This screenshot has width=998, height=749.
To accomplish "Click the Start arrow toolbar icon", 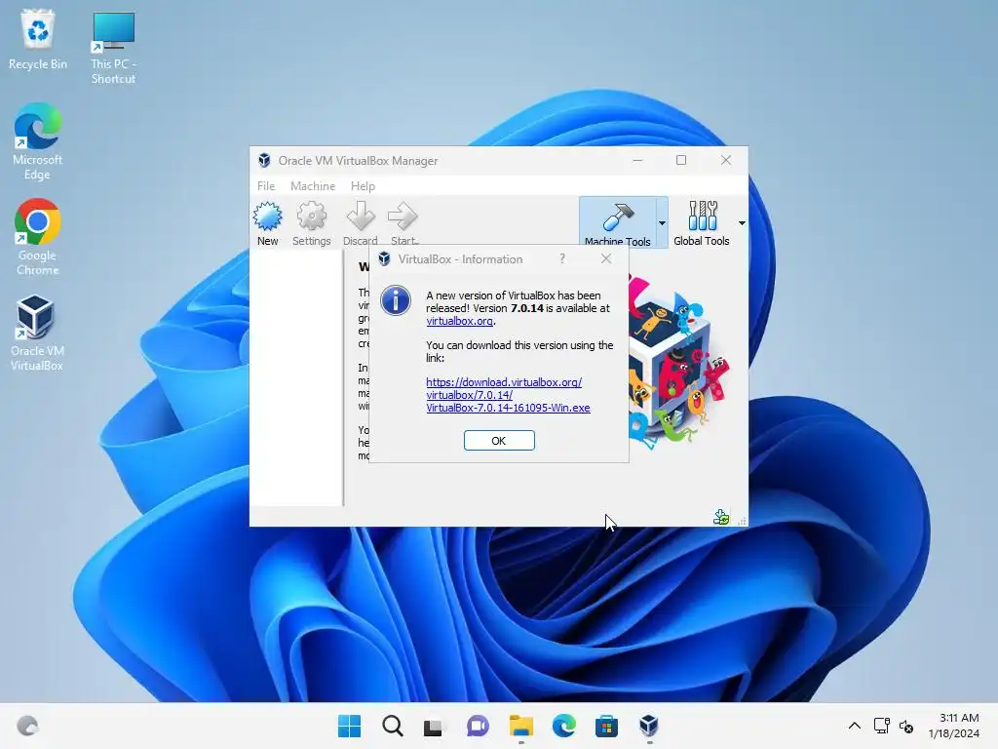I will (403, 223).
